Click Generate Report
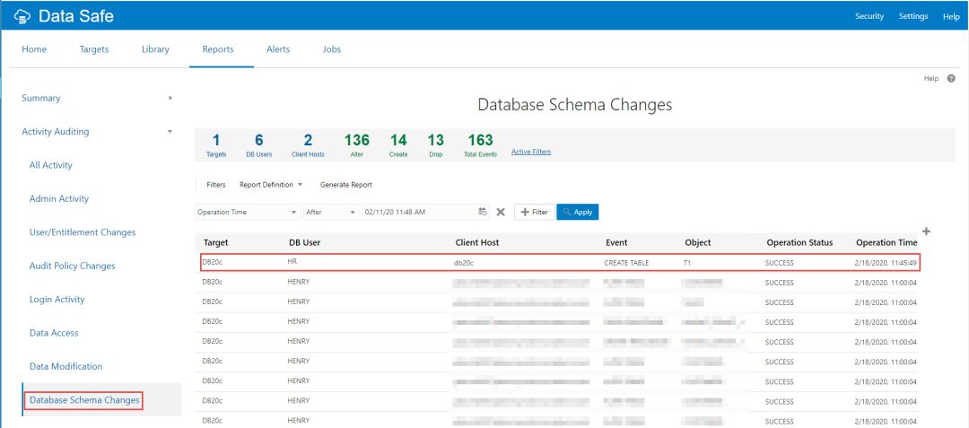 tap(345, 185)
